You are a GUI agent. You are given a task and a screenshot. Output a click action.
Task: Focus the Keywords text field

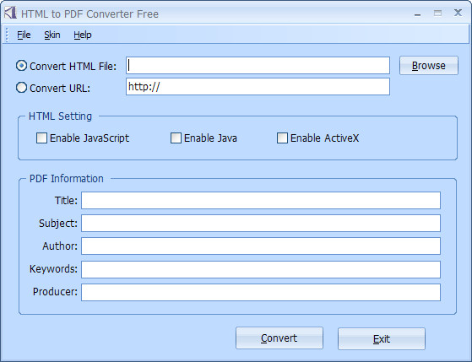pyautogui.click(x=261, y=269)
